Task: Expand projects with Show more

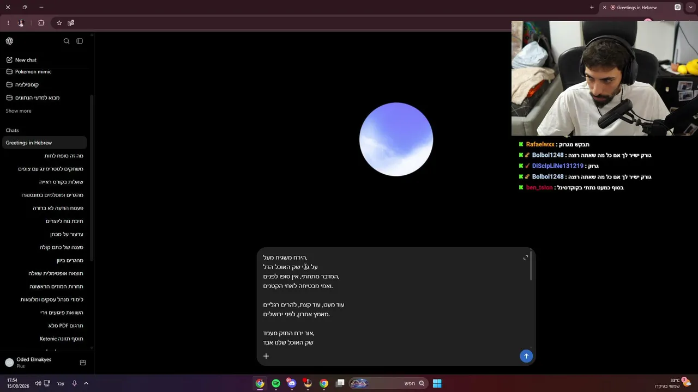Action: pyautogui.click(x=19, y=111)
